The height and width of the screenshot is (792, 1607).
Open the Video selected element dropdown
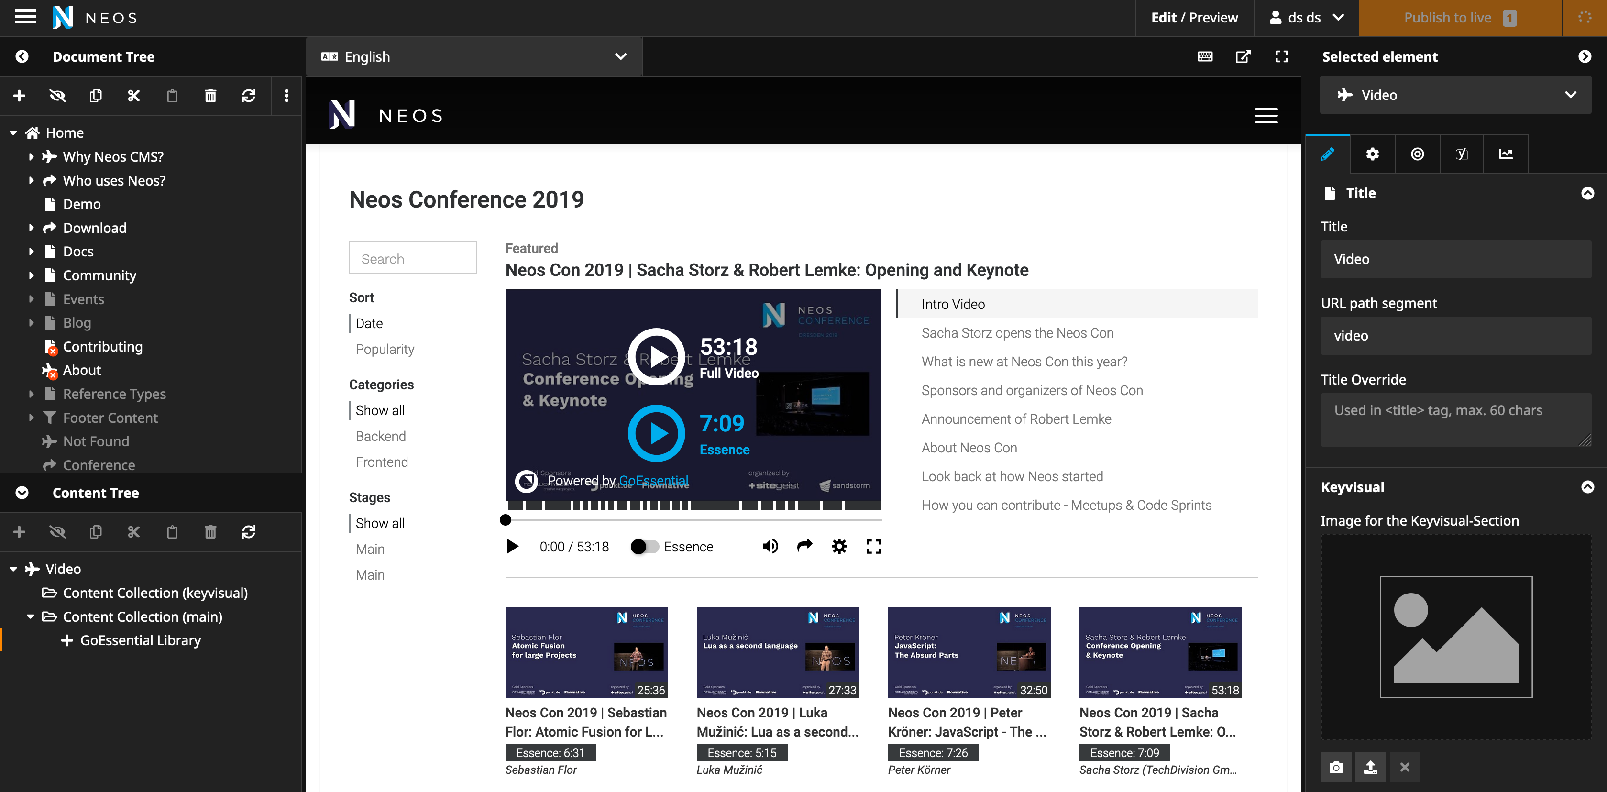1455,96
